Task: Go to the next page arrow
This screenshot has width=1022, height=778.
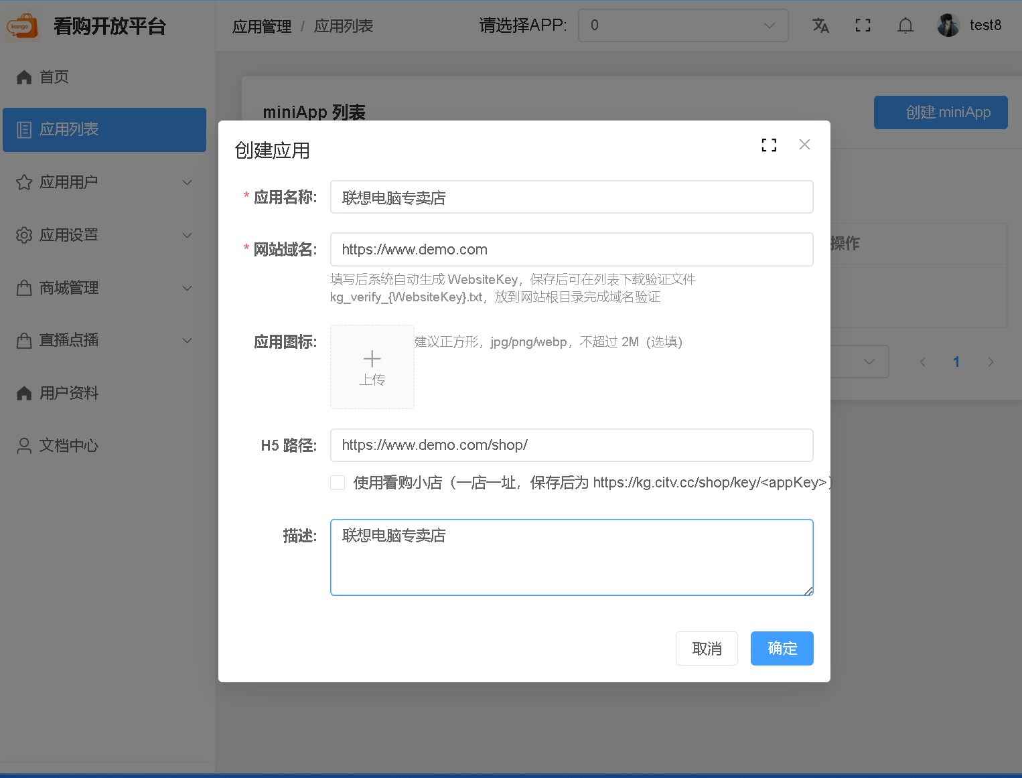Action: [991, 362]
